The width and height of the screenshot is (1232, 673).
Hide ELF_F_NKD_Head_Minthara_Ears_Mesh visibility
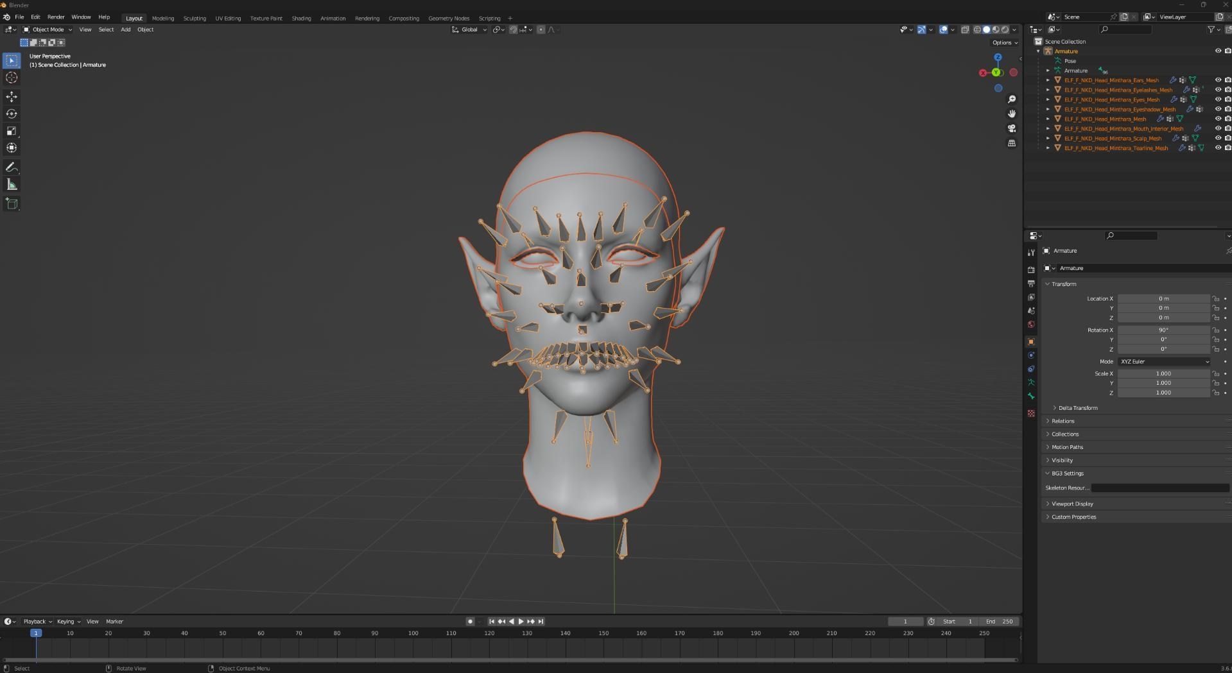click(1217, 80)
